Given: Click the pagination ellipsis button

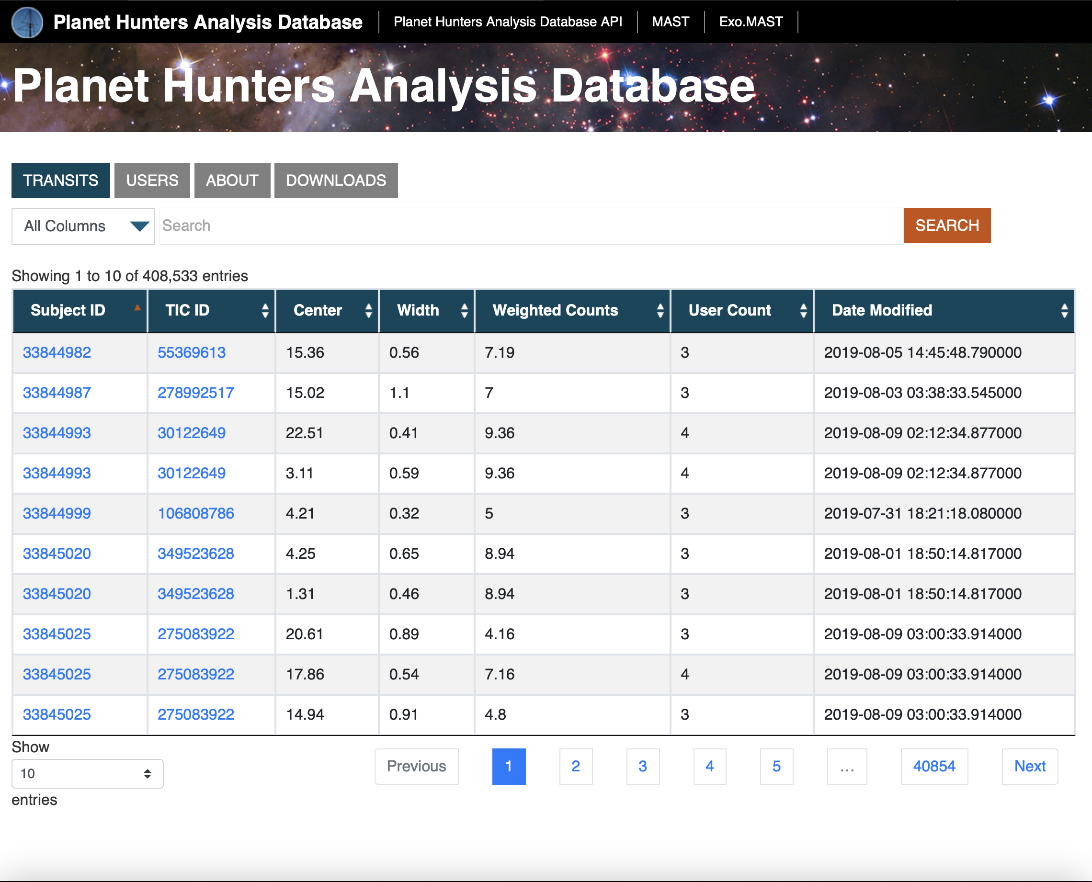Looking at the screenshot, I should click(847, 766).
